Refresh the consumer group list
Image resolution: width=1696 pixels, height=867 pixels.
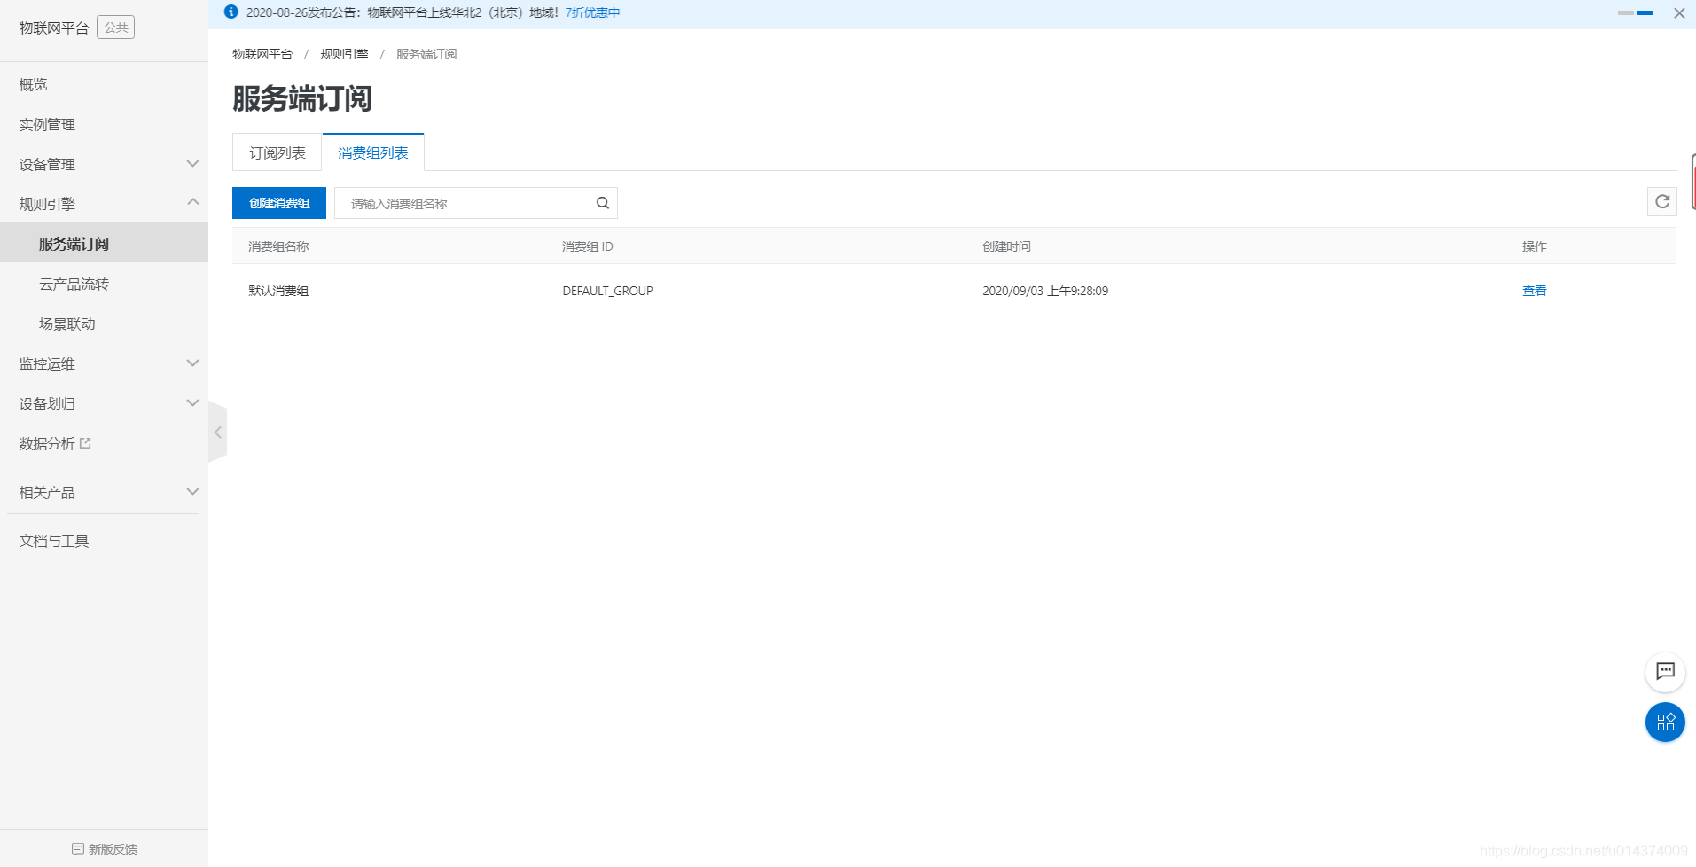pos(1662,202)
